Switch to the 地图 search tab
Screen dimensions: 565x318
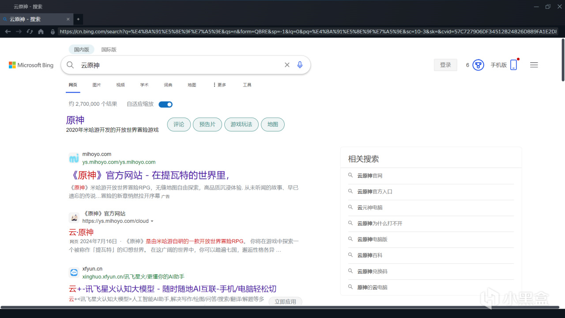(x=192, y=85)
